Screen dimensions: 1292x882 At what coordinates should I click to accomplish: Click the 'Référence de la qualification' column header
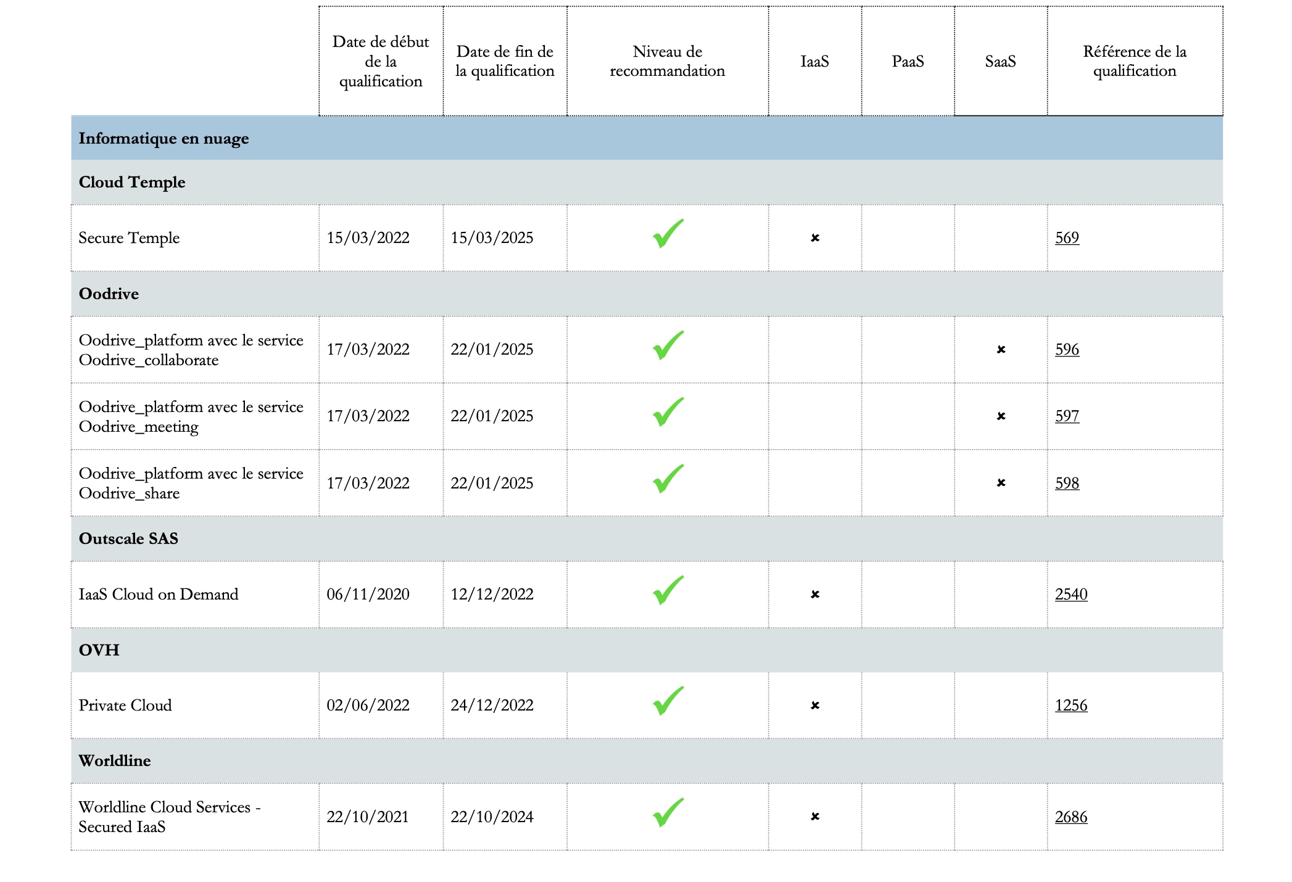pos(1135,61)
